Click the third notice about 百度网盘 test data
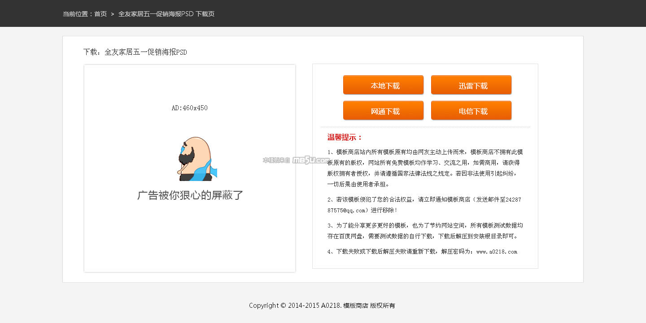 424,231
